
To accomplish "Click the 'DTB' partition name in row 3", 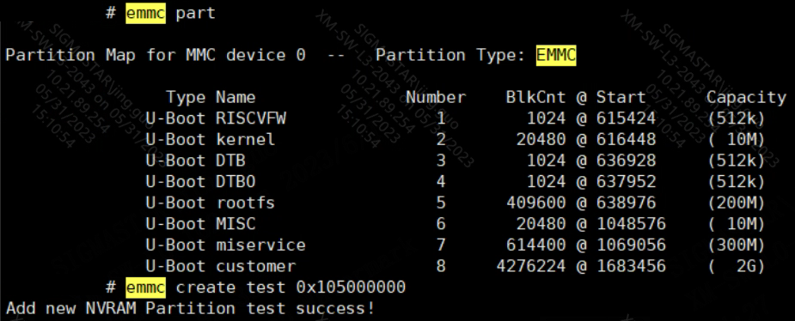I will [x=230, y=160].
